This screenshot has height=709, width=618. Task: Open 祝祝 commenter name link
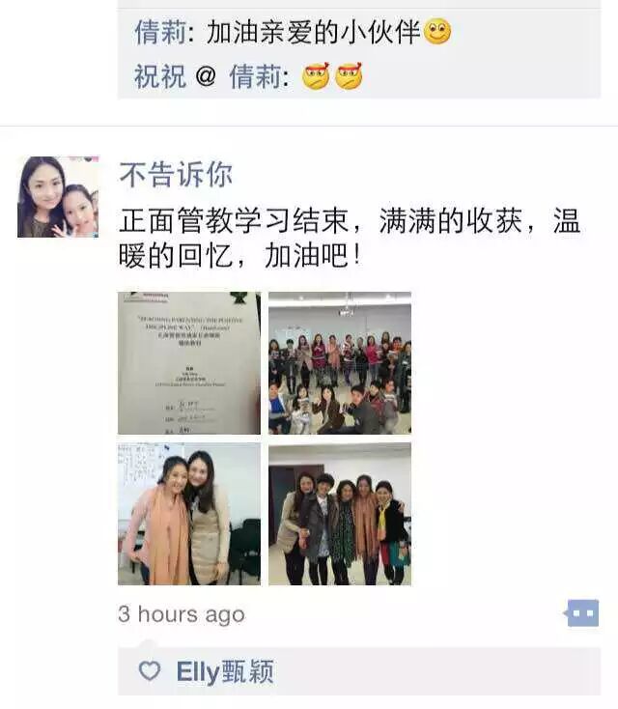pyautogui.click(x=160, y=76)
